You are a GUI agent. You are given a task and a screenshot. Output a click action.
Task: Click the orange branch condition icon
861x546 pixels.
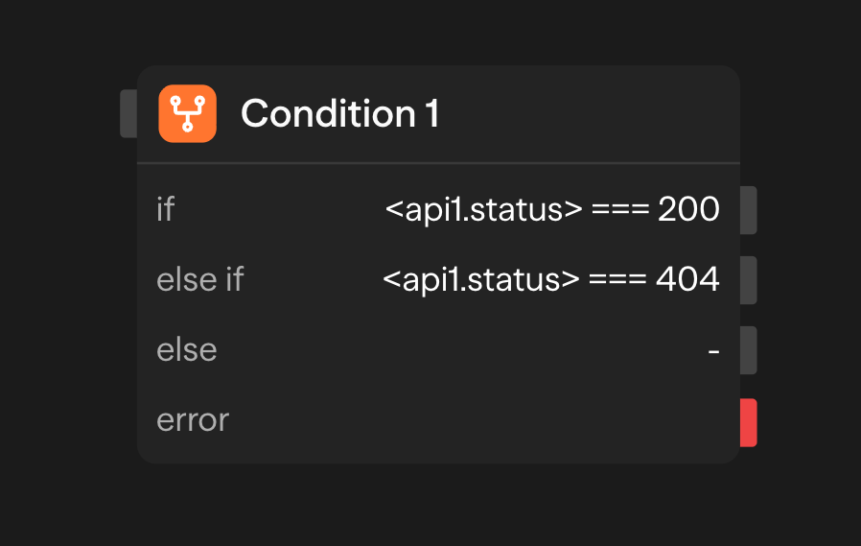point(187,114)
